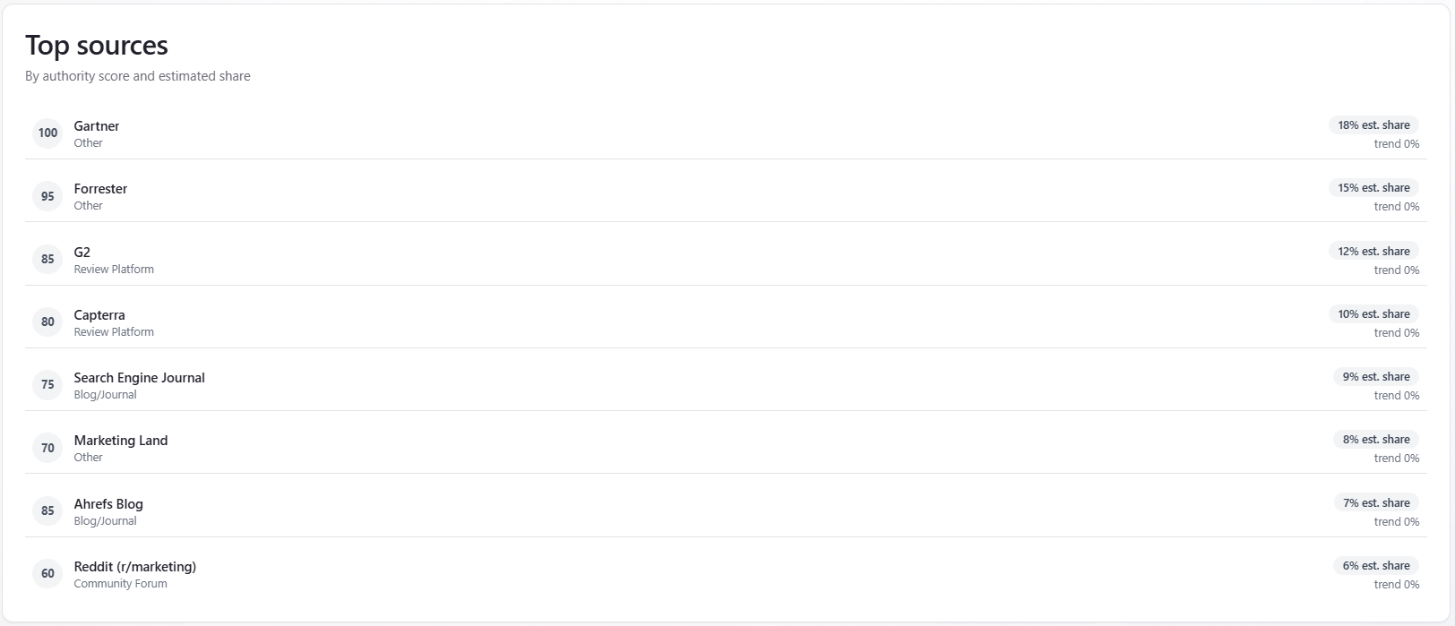
Task: Click Gartner's authority score badge 100
Action: coord(47,133)
